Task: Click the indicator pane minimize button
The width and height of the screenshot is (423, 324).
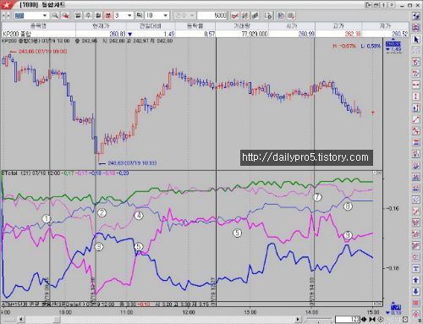Action: coord(375,173)
